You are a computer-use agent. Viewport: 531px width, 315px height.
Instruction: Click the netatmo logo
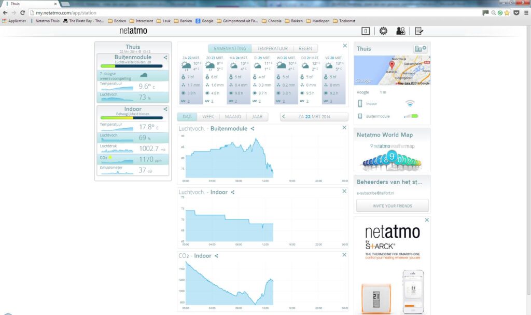[x=133, y=31]
